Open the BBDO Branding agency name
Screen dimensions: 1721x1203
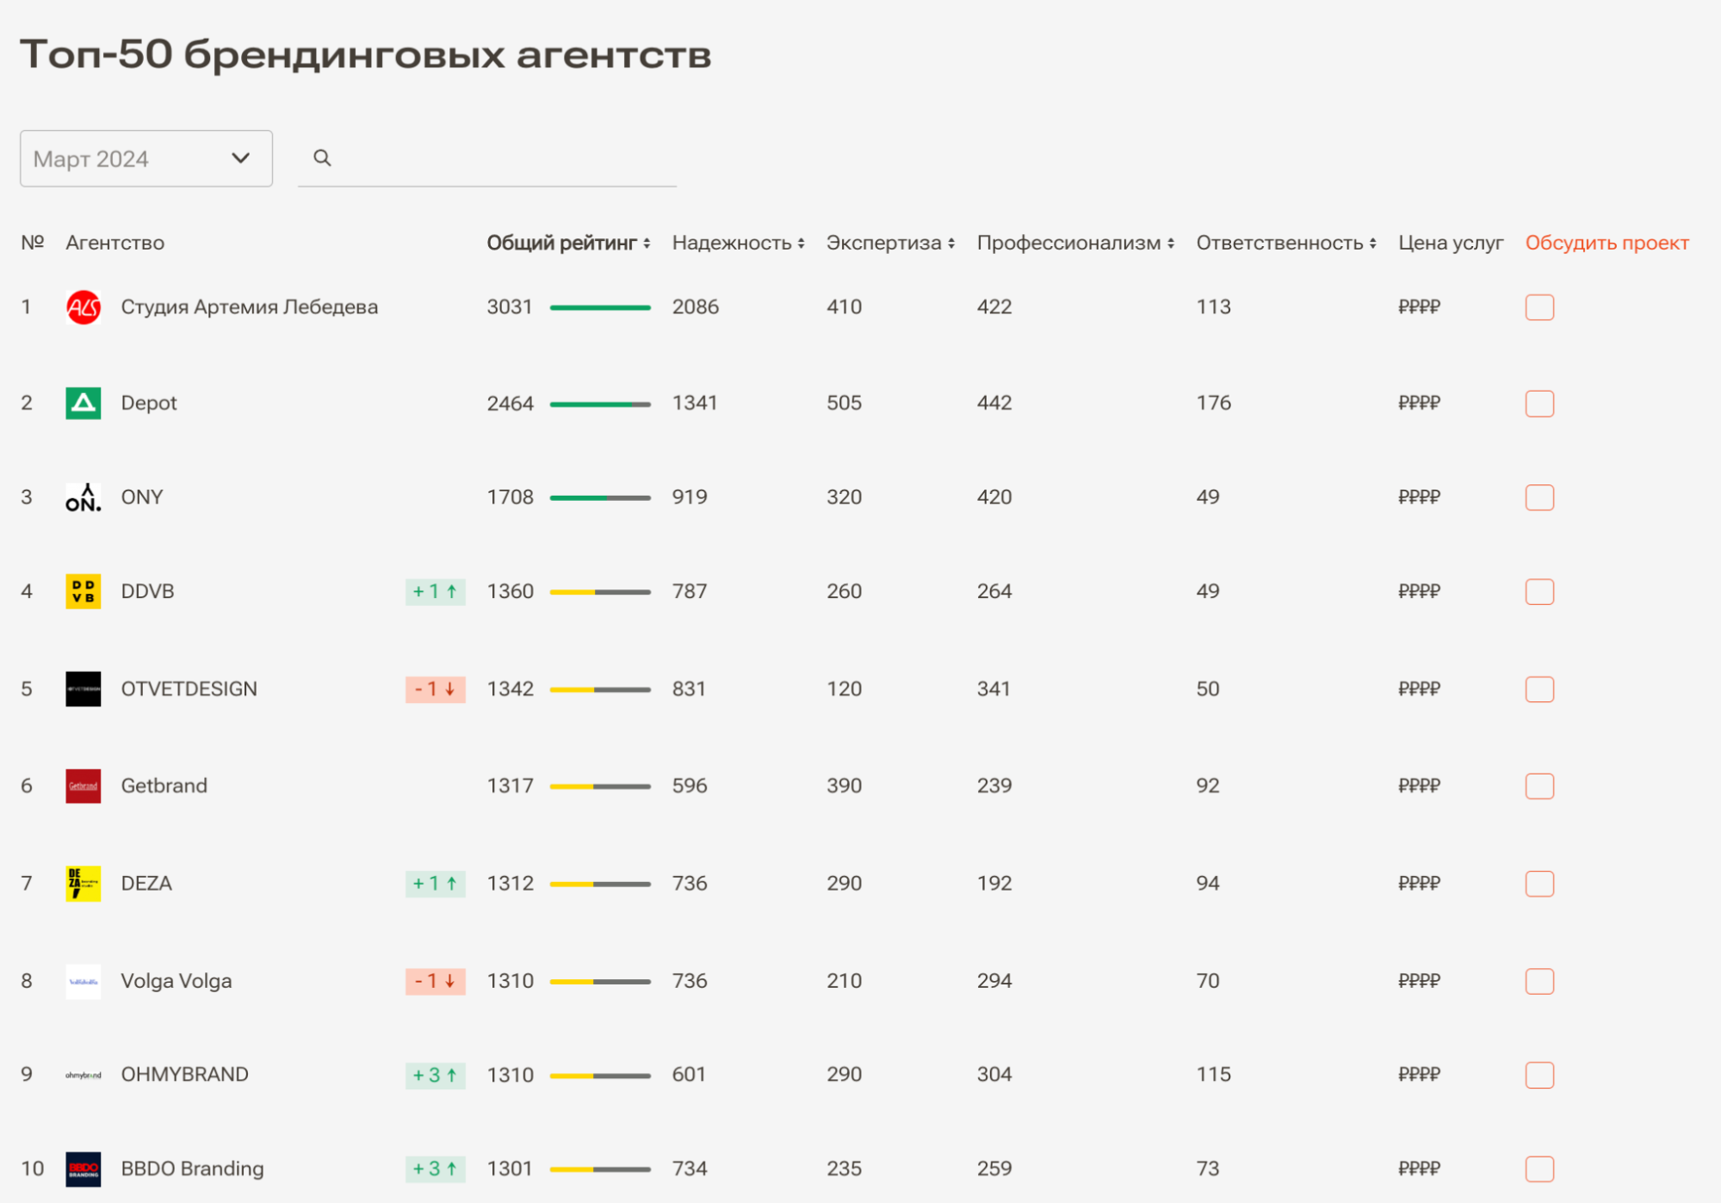coord(193,1169)
